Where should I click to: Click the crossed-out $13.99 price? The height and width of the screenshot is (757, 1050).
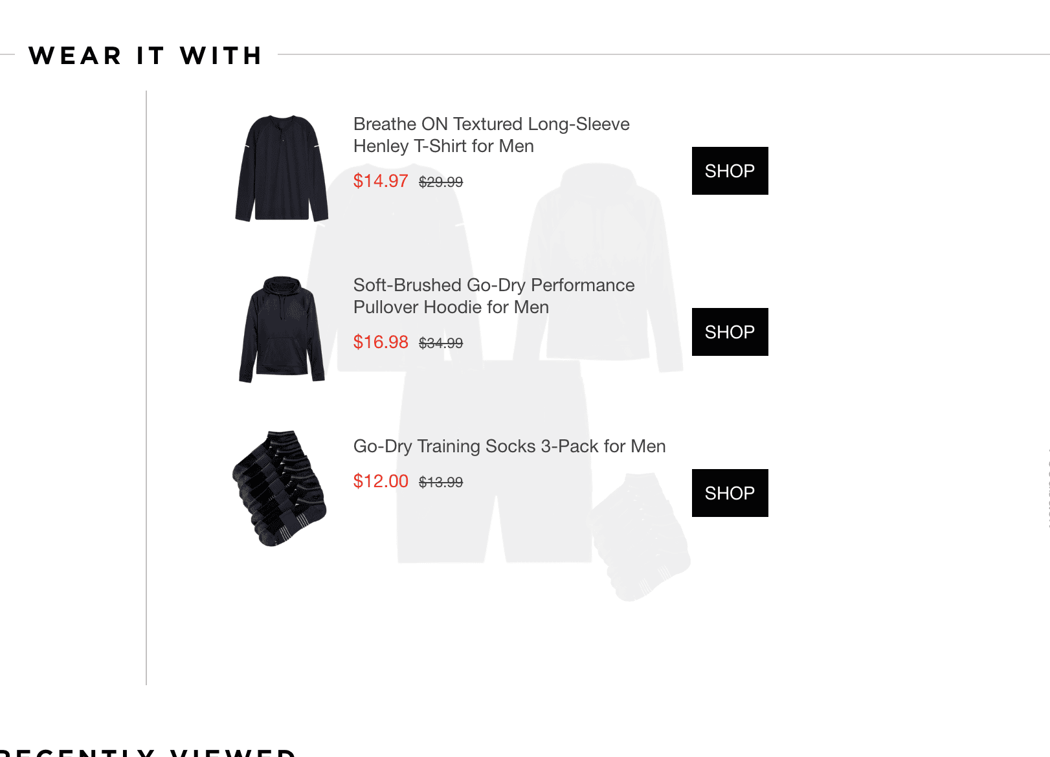click(x=441, y=483)
